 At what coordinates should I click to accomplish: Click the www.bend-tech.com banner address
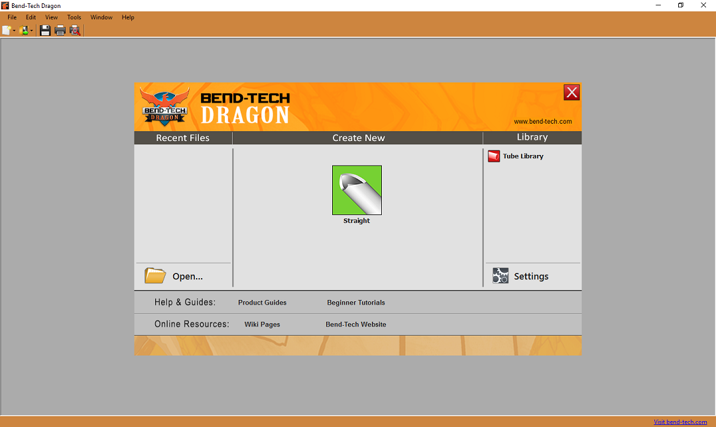542,121
